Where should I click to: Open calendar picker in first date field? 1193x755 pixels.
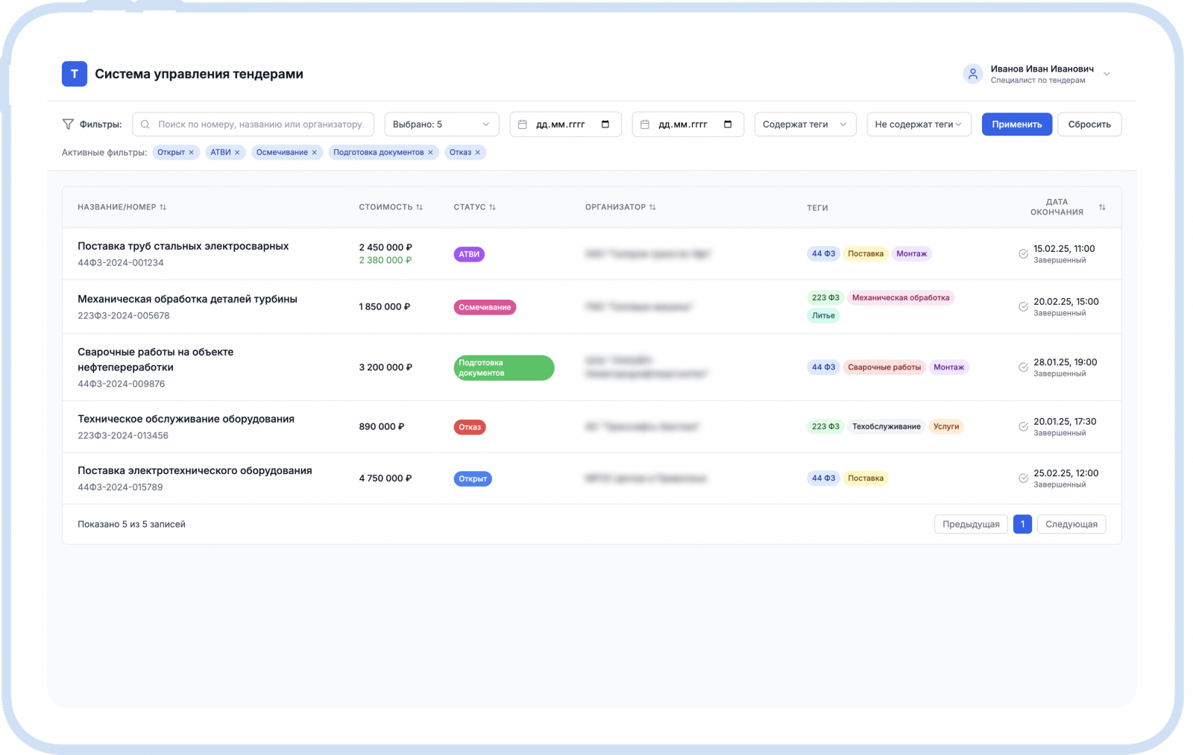605,124
